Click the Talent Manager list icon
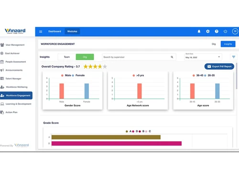Screen dimensions: 239x179 click(x=2, y=78)
